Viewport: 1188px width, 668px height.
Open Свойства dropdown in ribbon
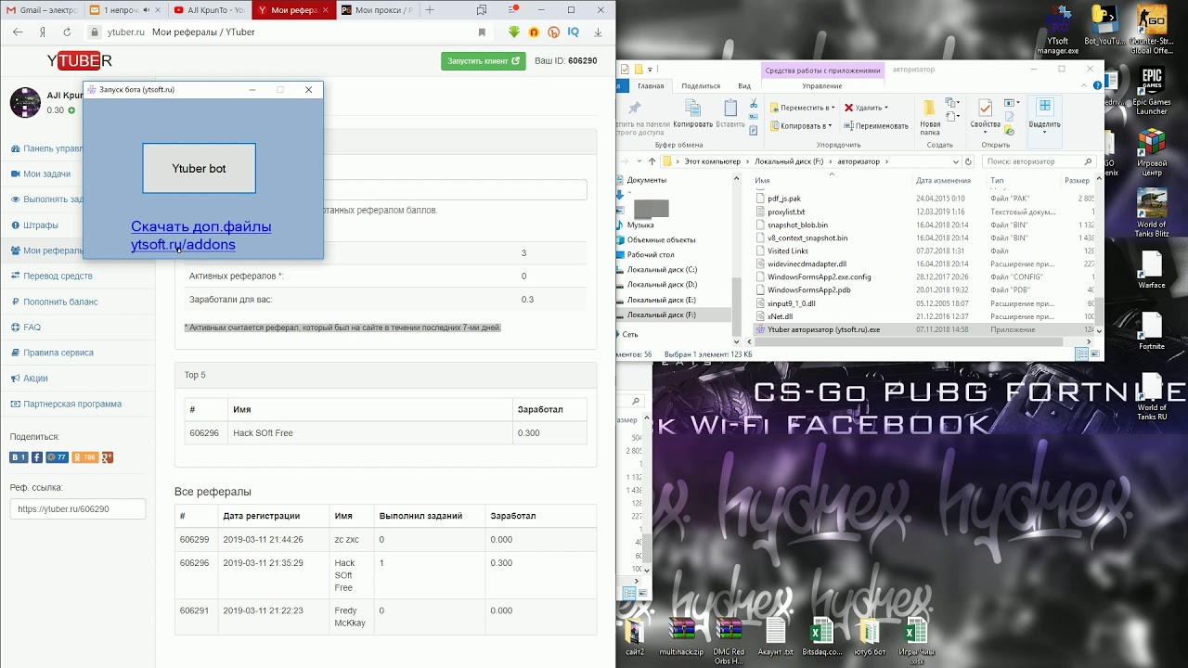(x=985, y=130)
